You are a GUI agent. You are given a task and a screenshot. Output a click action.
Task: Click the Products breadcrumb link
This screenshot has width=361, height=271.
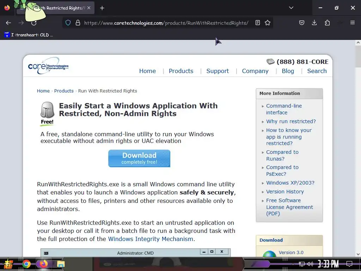pos(64,91)
